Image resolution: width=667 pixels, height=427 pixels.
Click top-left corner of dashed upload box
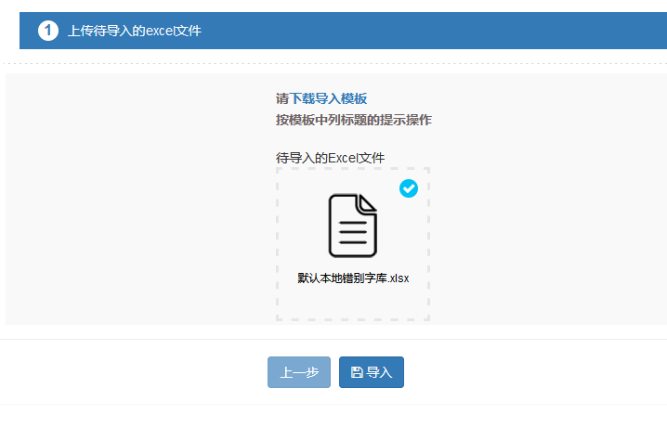pos(279,171)
